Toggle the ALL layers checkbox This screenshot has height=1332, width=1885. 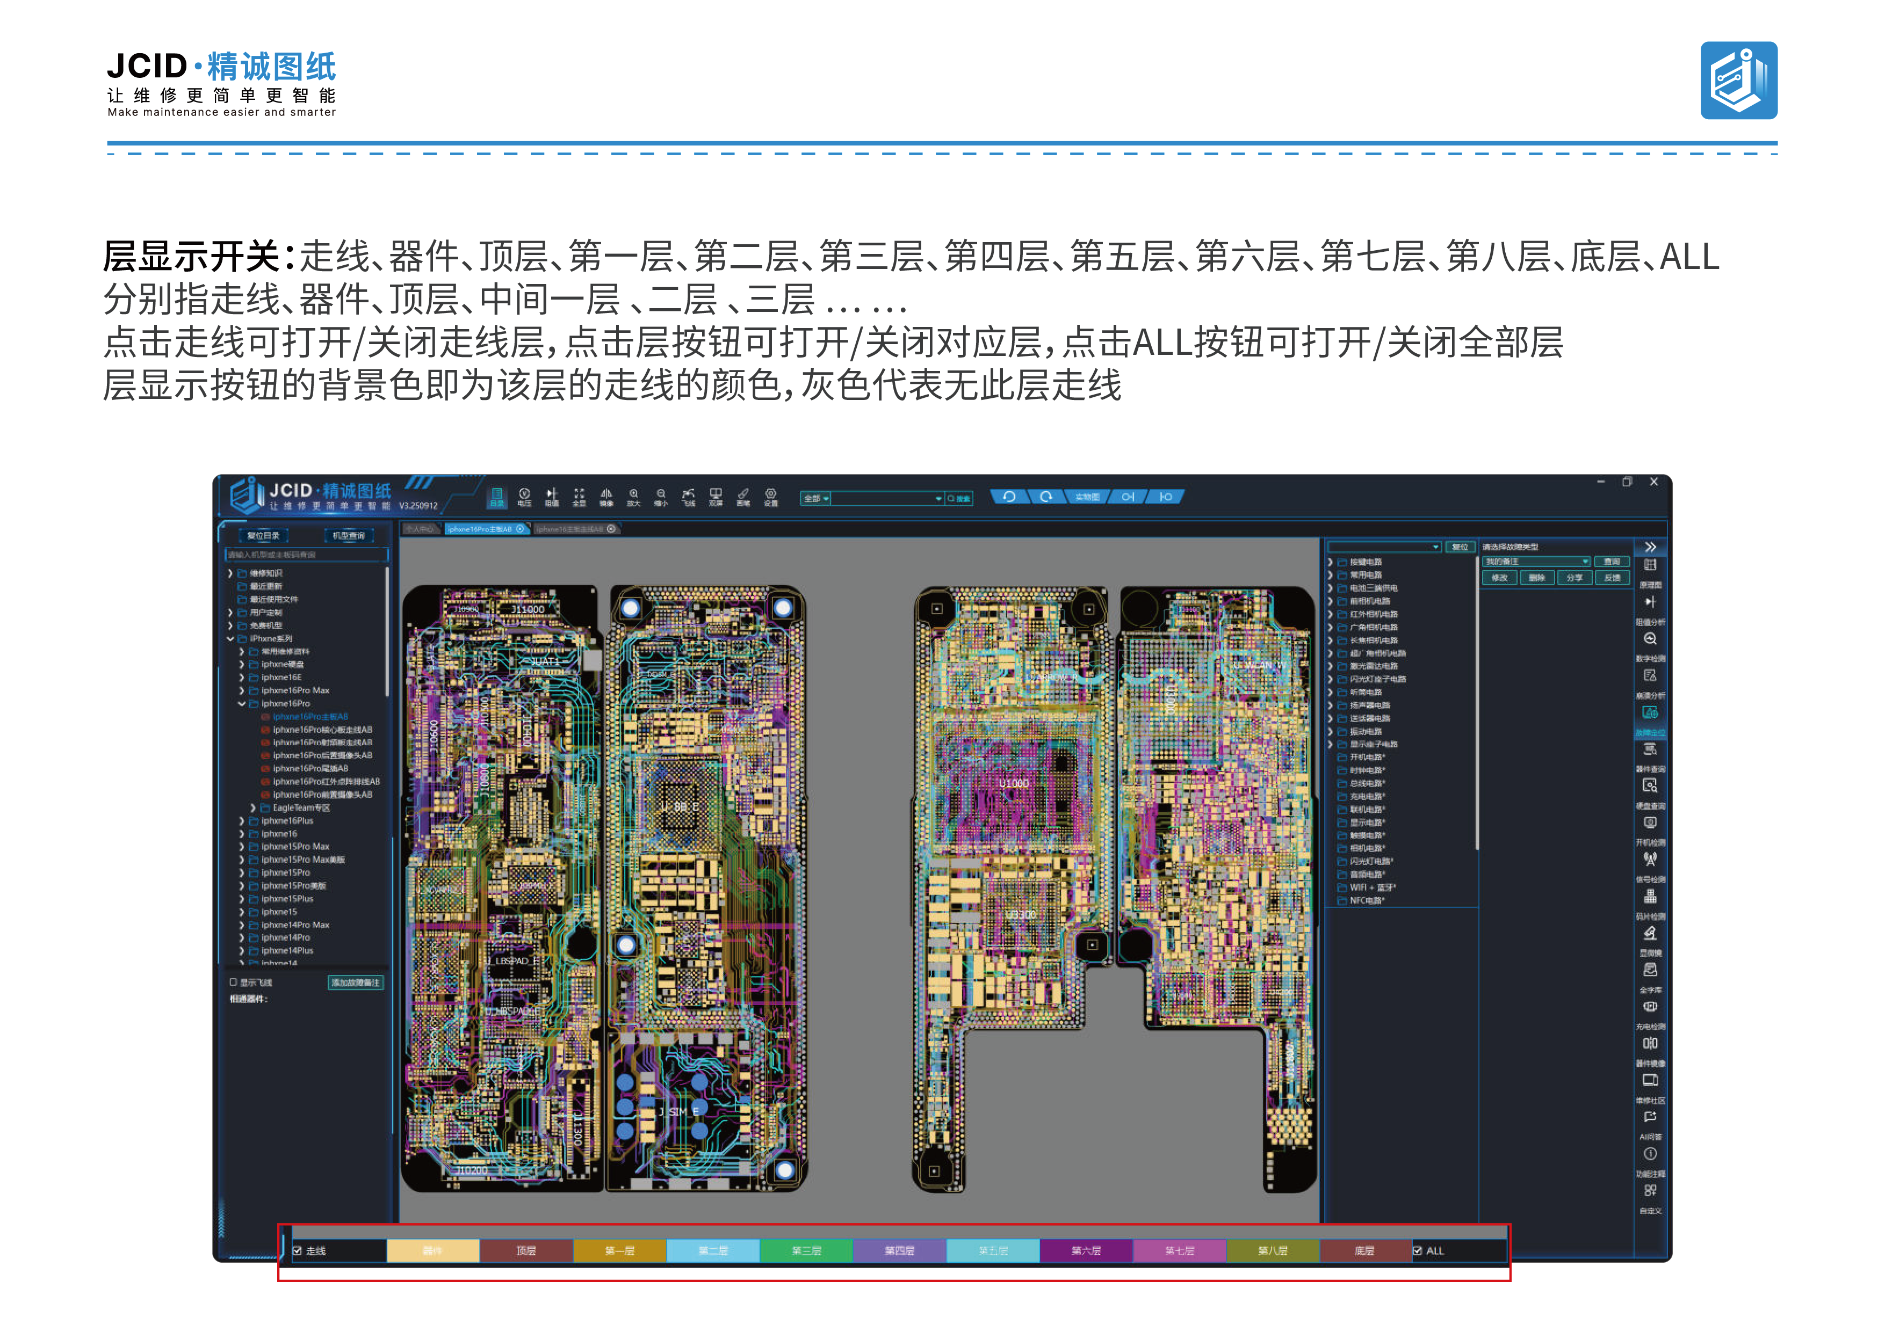click(1417, 1251)
